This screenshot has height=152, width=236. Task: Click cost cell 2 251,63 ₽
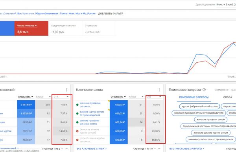26,105
